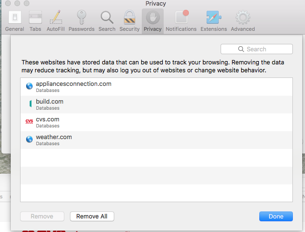Click the 'Databases' label under weather.com

pos(48,144)
